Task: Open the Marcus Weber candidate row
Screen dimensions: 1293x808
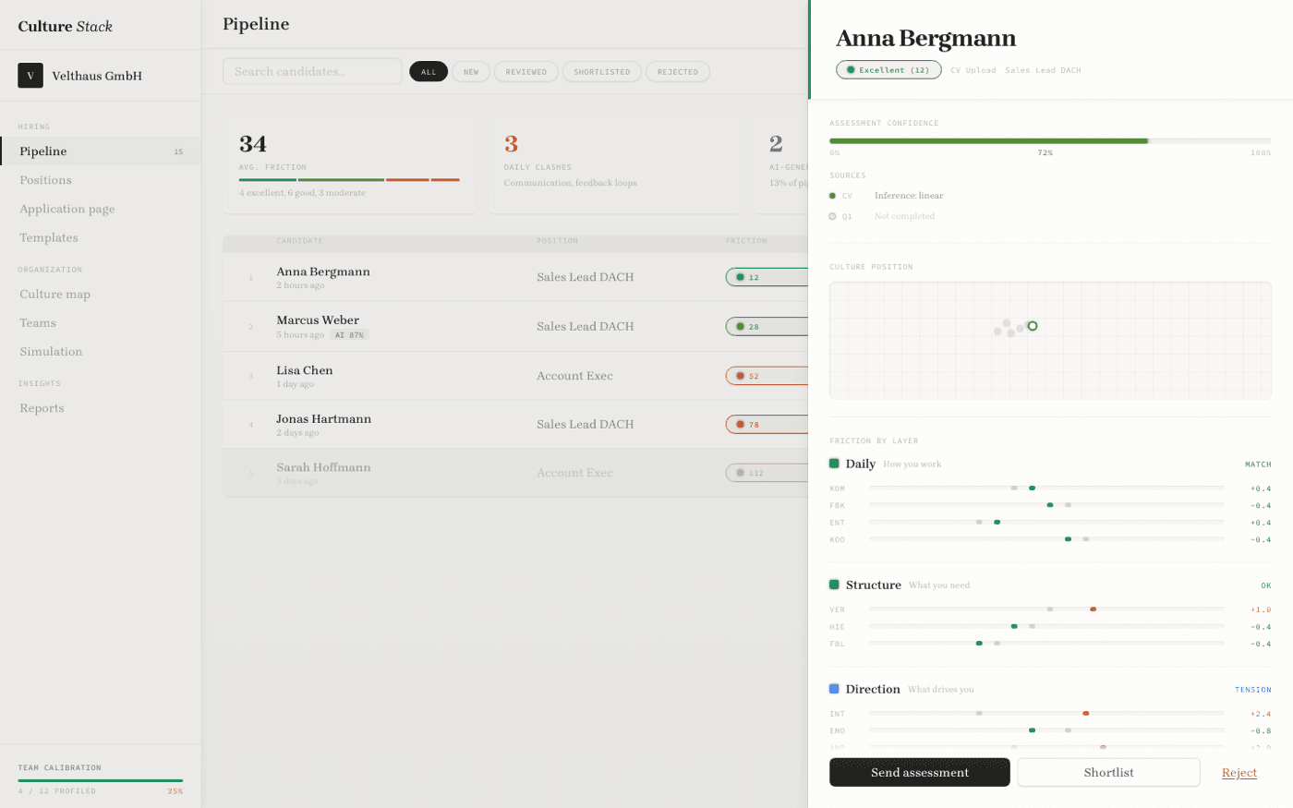Action: (x=515, y=327)
